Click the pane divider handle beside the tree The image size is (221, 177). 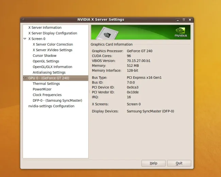89,92
